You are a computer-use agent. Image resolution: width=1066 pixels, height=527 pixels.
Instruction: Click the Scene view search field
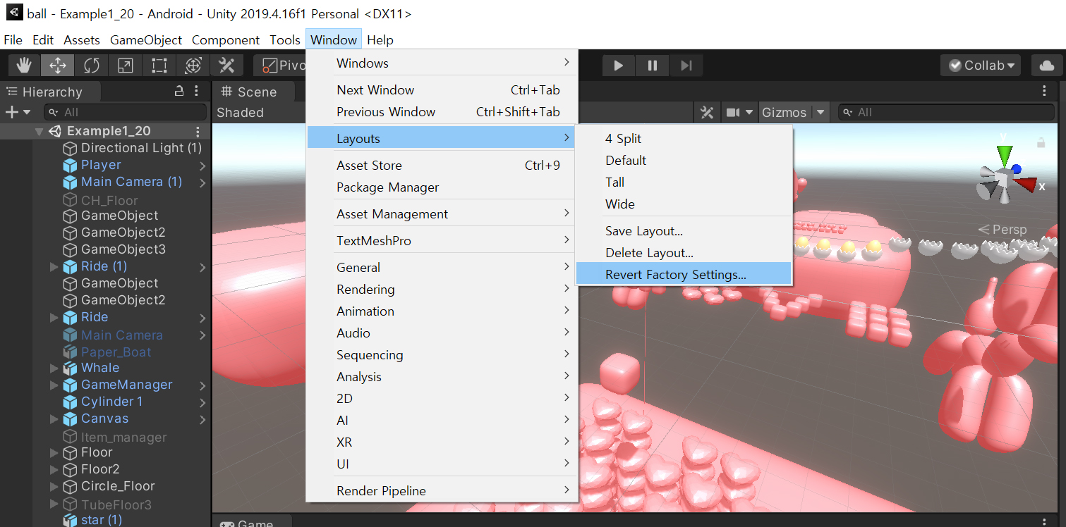click(947, 112)
